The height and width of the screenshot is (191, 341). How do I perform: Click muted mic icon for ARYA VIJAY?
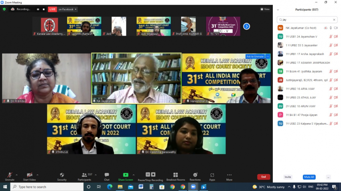tap(331, 89)
